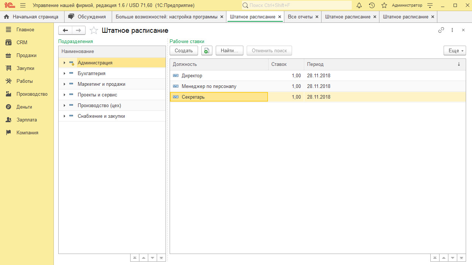472x265 pixels.
Task: Click the Отменить поиск button
Action: pyautogui.click(x=269, y=51)
